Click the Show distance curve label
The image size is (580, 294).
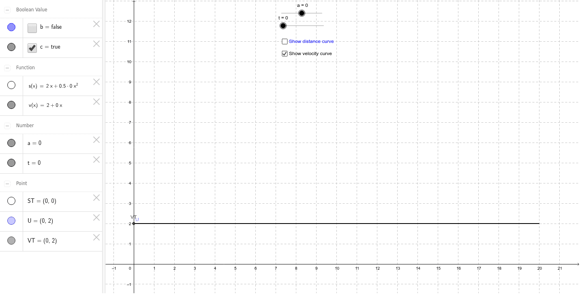[x=311, y=41]
